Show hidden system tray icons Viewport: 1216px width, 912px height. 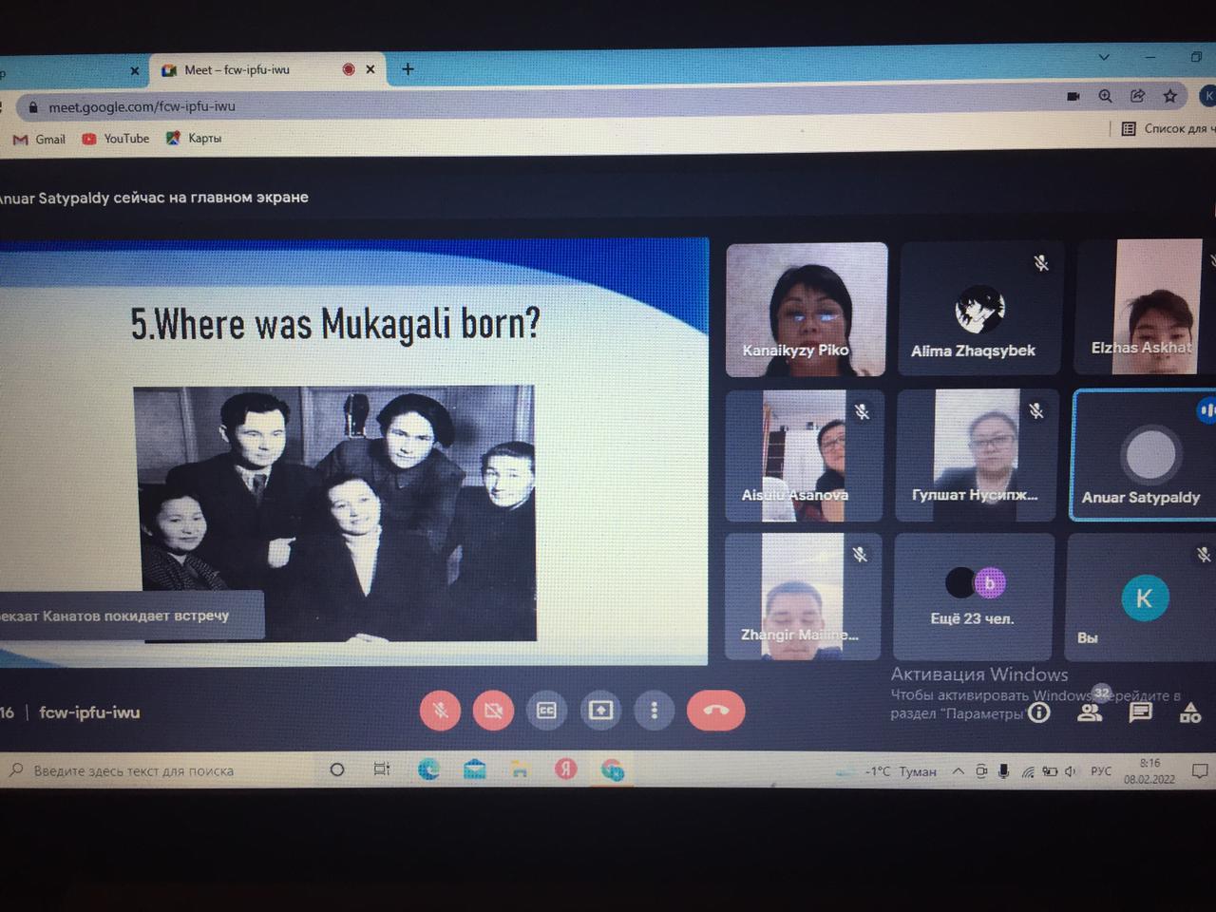pos(958,771)
